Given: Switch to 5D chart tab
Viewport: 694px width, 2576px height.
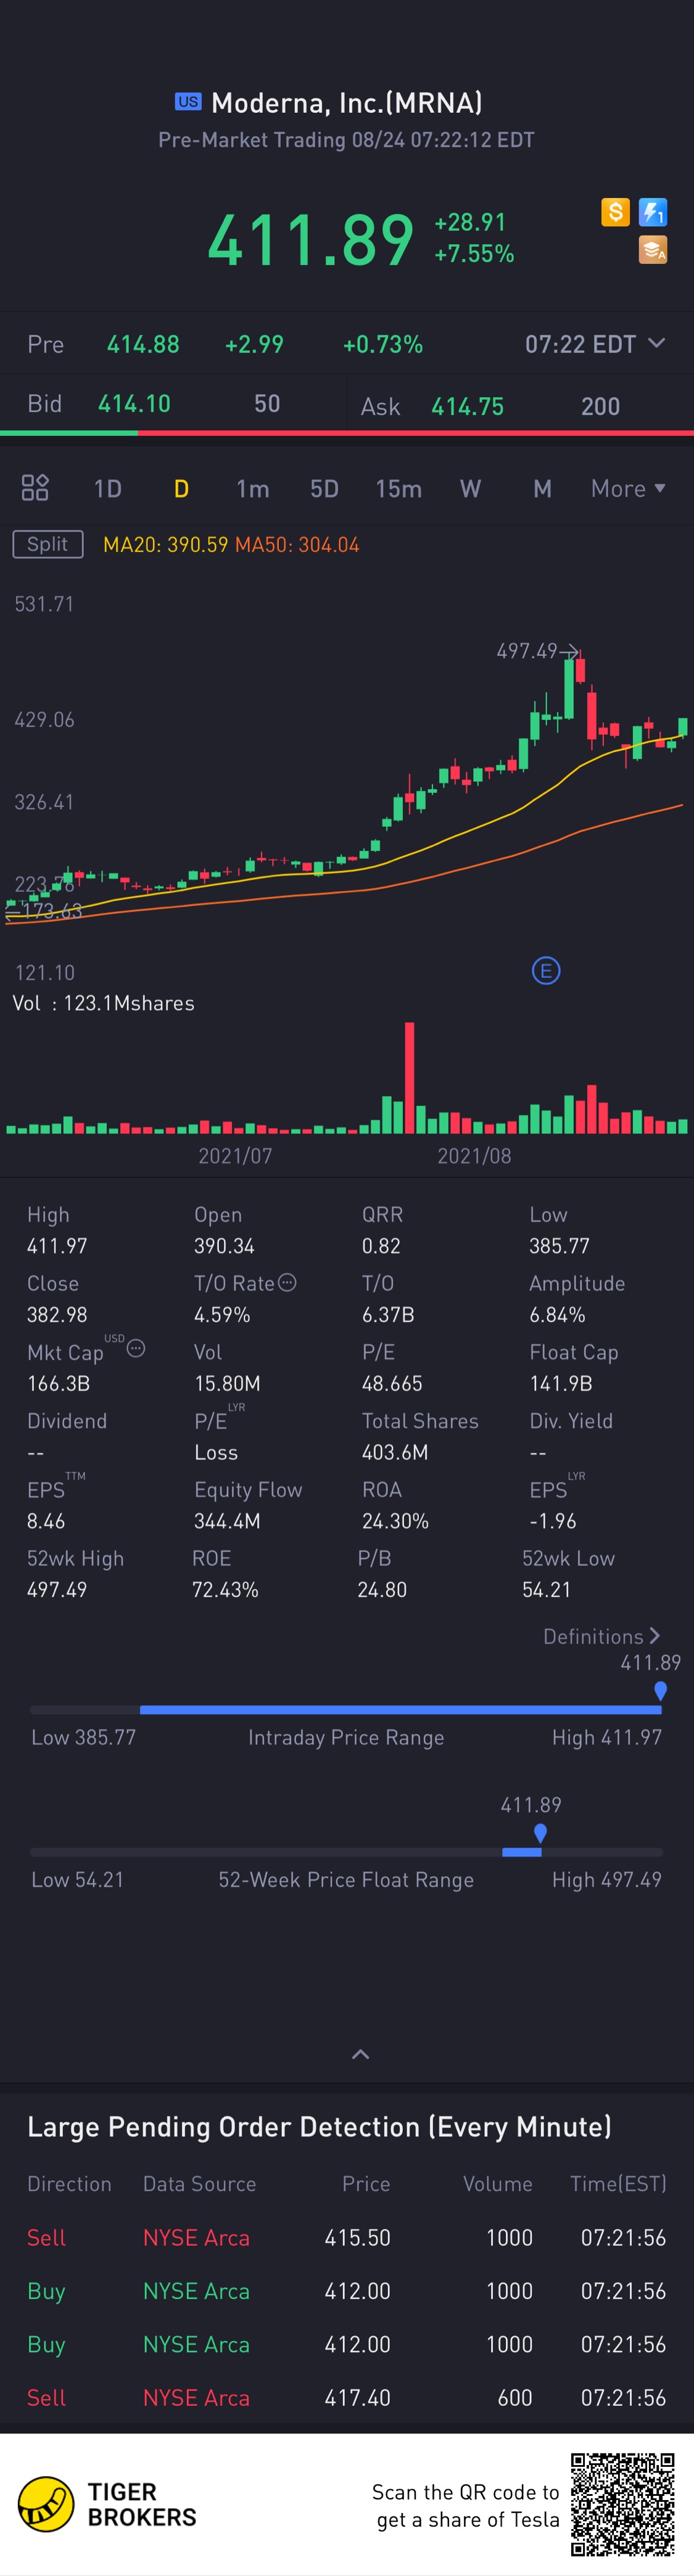Looking at the screenshot, I should pos(324,489).
